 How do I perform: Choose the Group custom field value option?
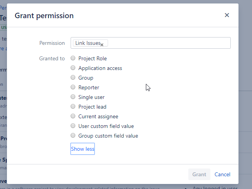73,136
